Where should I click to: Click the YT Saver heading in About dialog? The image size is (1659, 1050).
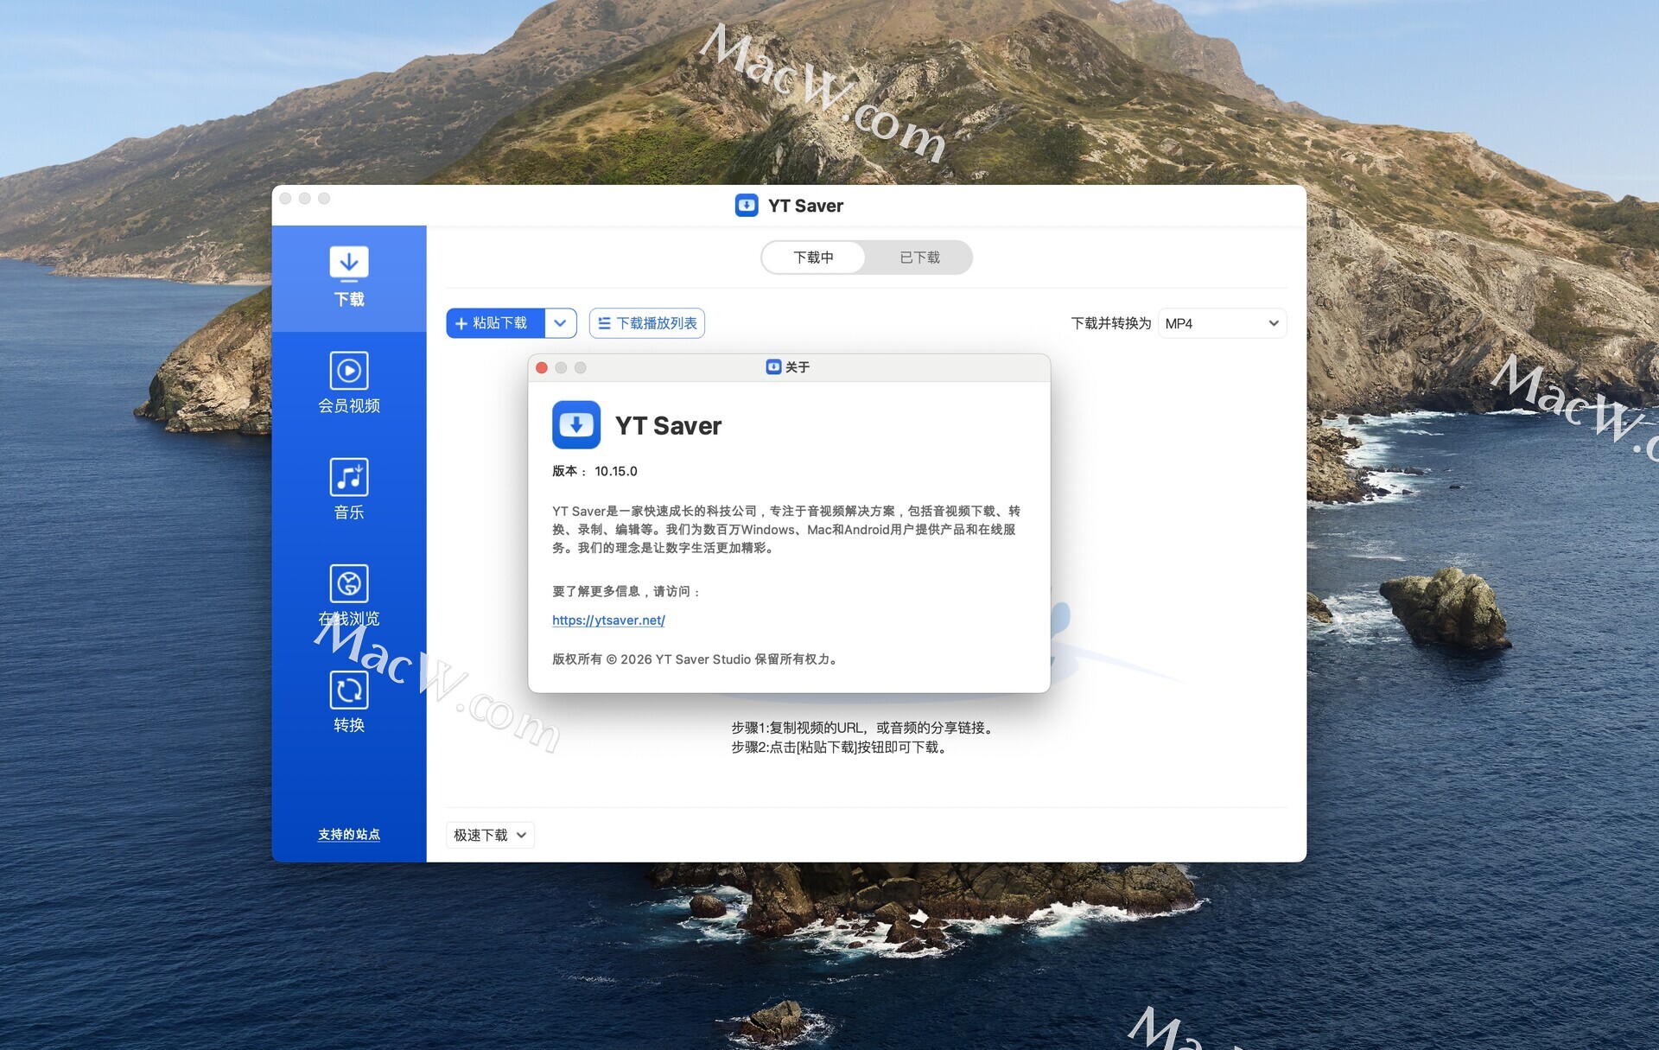click(x=668, y=425)
